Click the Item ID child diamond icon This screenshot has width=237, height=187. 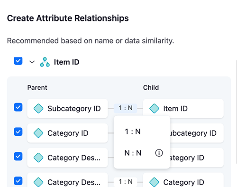click(154, 109)
